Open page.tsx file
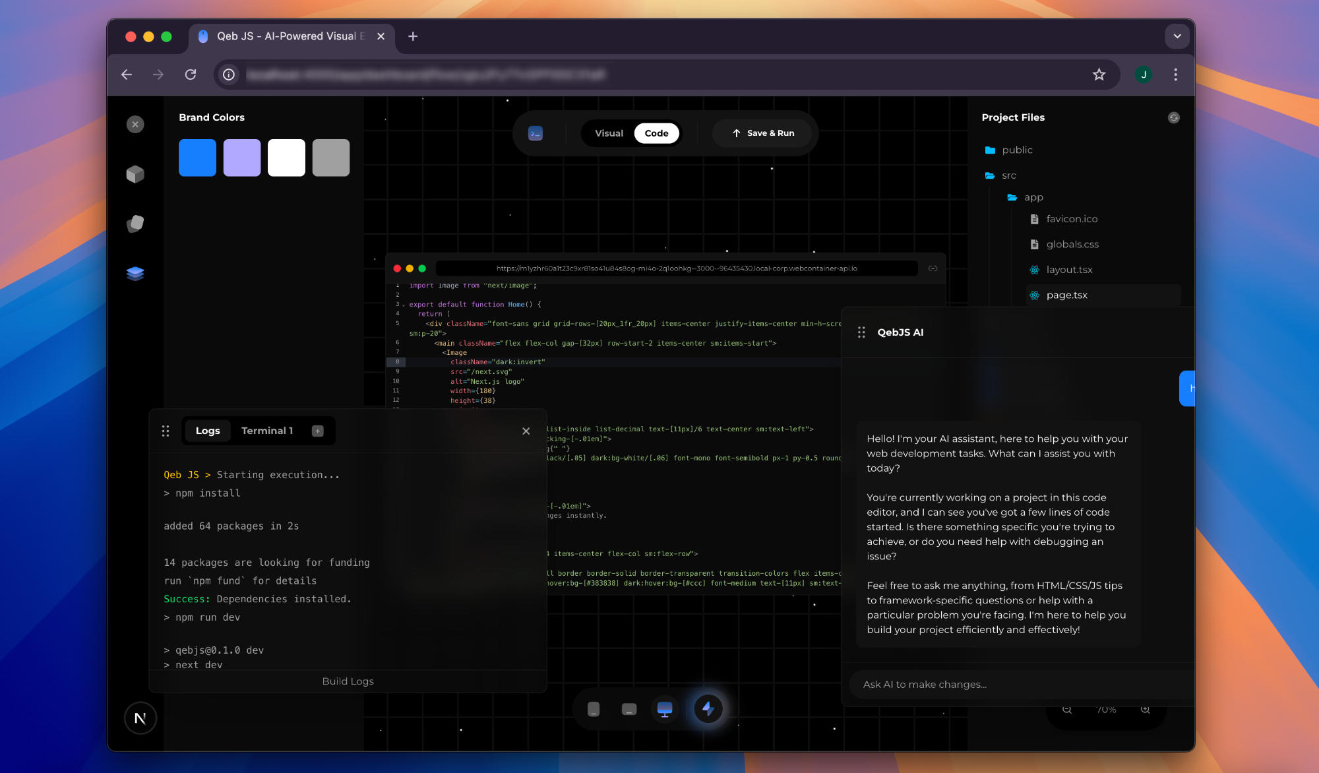The height and width of the screenshot is (773, 1319). click(1103, 295)
